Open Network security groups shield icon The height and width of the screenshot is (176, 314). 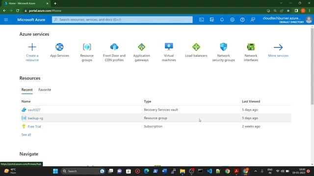(224, 47)
